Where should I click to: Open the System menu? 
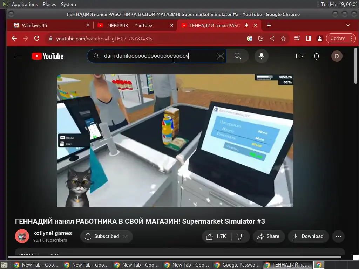tap(68, 4)
